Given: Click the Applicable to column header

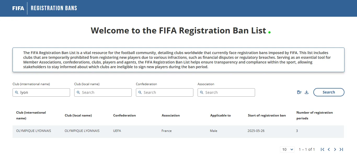Looking at the screenshot, I should [221, 115].
